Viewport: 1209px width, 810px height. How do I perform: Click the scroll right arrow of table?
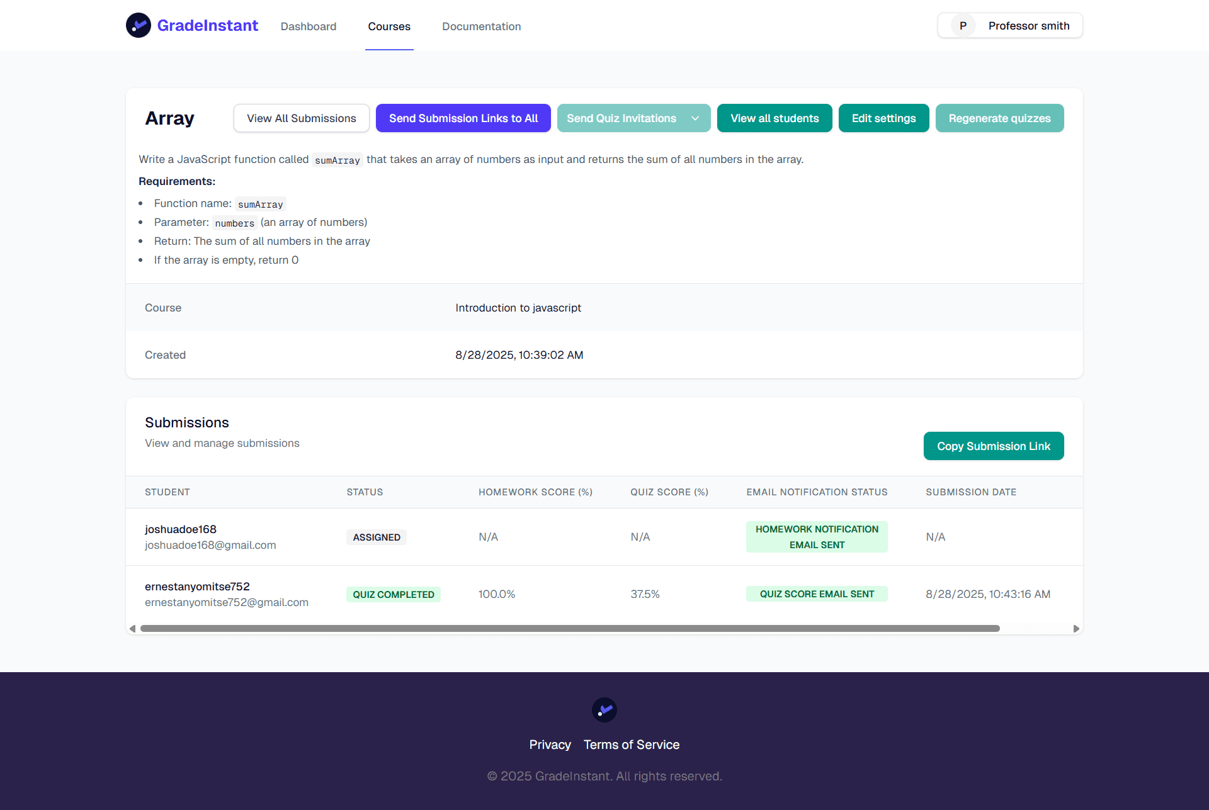coord(1076,629)
